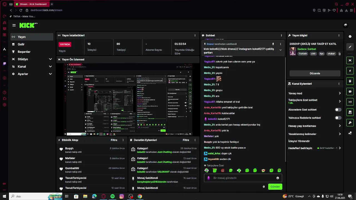Open Yavaş mod settings arrow
Image resolution: width=356 pixels, height=200 pixels.
tap(340, 93)
